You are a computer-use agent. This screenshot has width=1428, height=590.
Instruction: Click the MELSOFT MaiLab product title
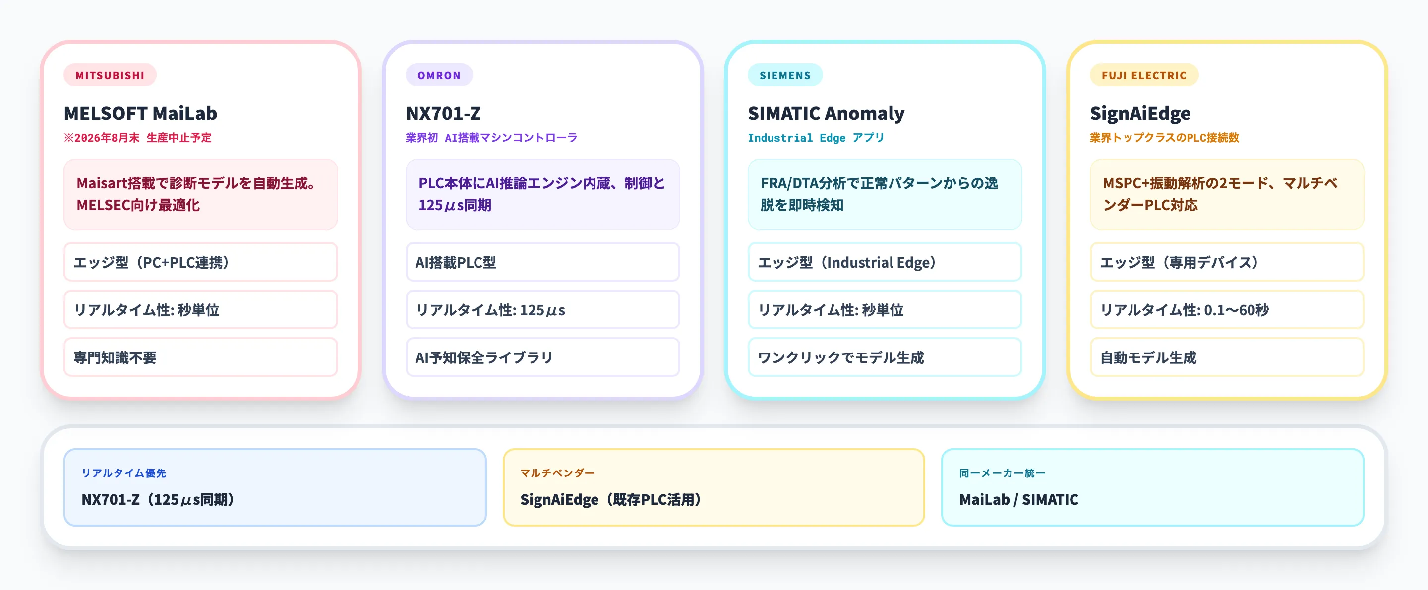point(141,114)
